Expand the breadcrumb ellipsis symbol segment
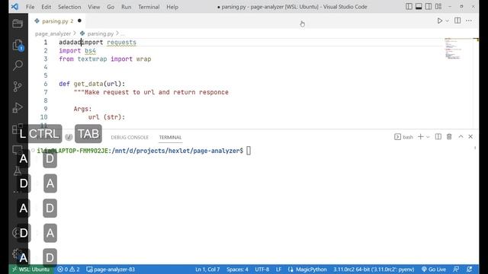The image size is (488, 274). pos(123,33)
